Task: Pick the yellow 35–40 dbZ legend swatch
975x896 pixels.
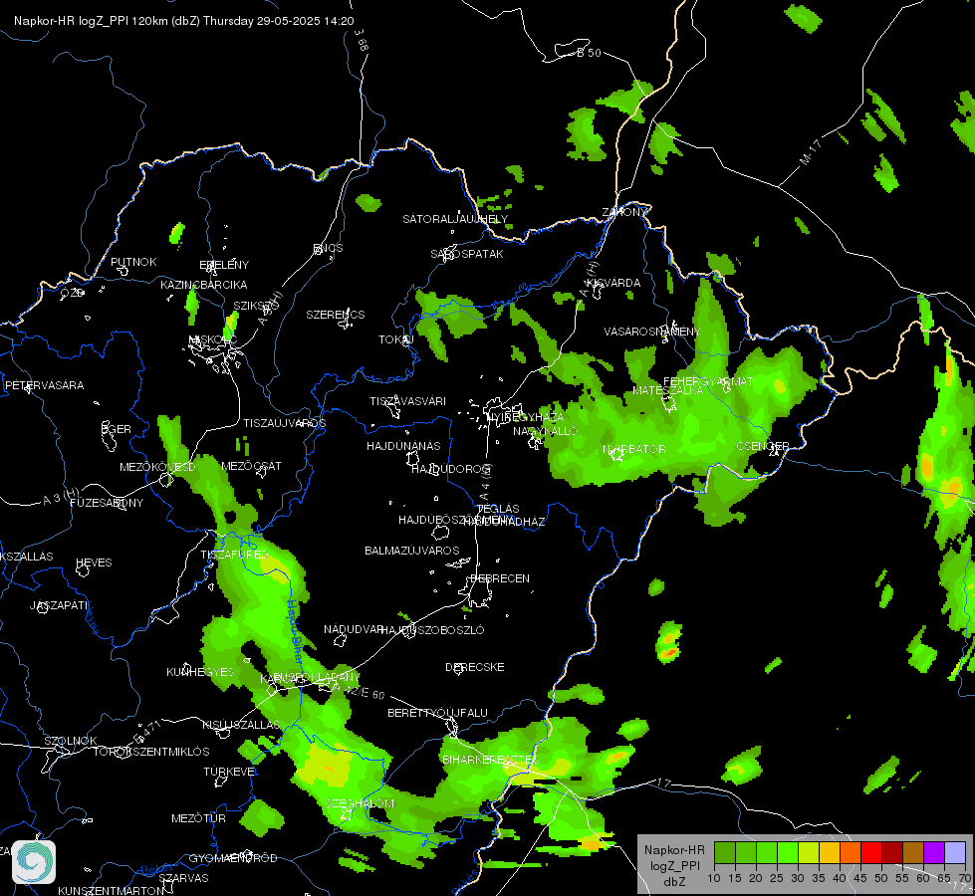Action: (830, 852)
